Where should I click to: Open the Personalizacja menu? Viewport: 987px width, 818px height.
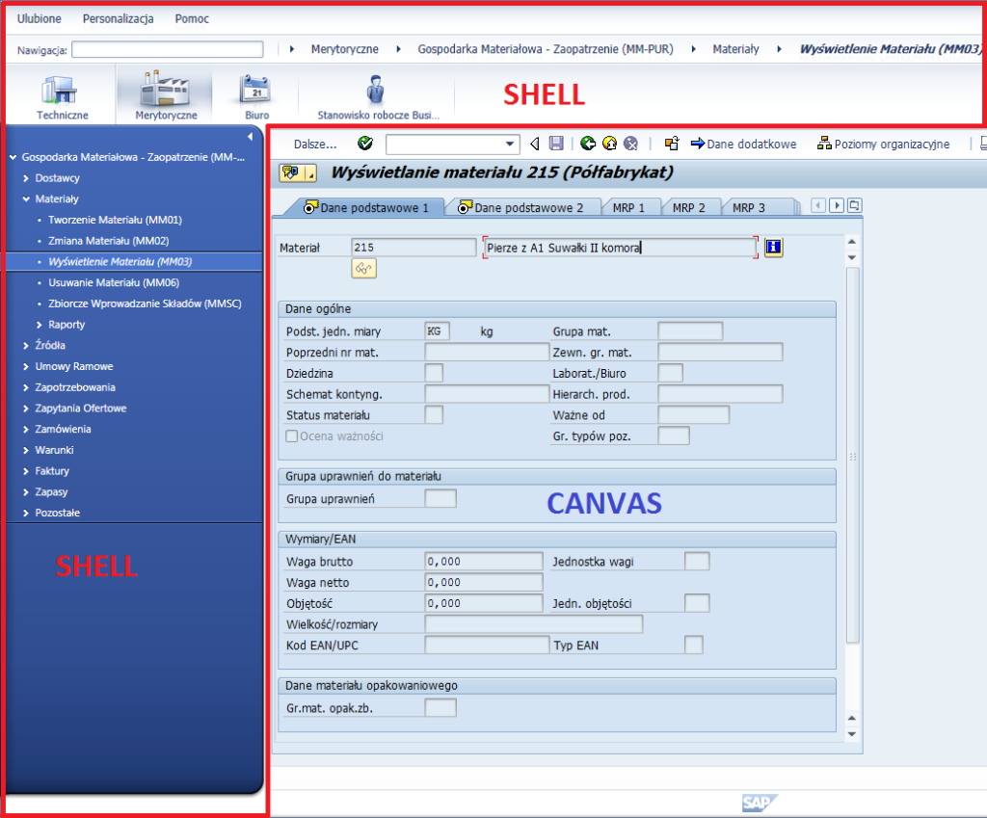click(118, 18)
